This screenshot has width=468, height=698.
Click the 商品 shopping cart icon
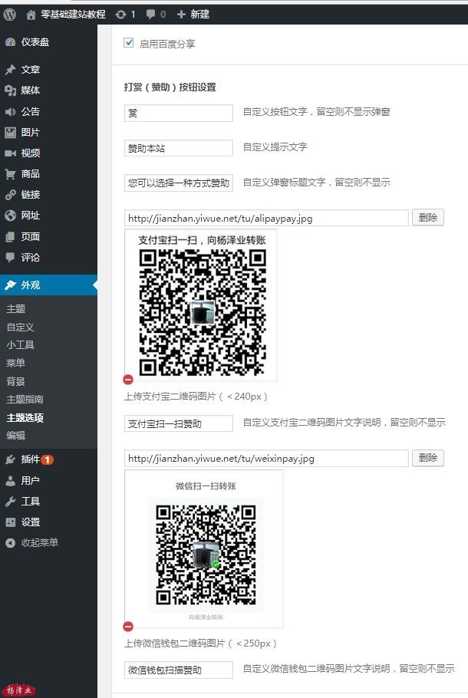tap(10, 174)
